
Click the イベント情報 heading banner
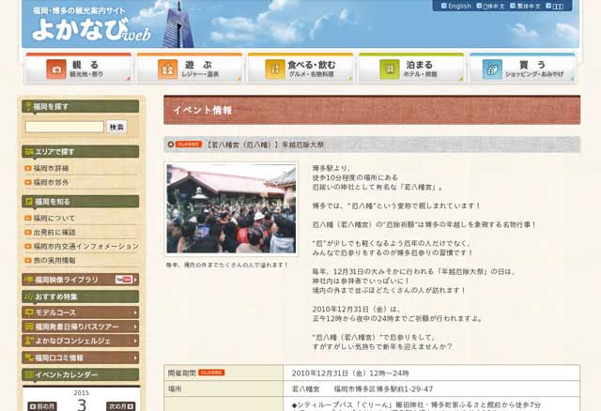tap(372, 111)
